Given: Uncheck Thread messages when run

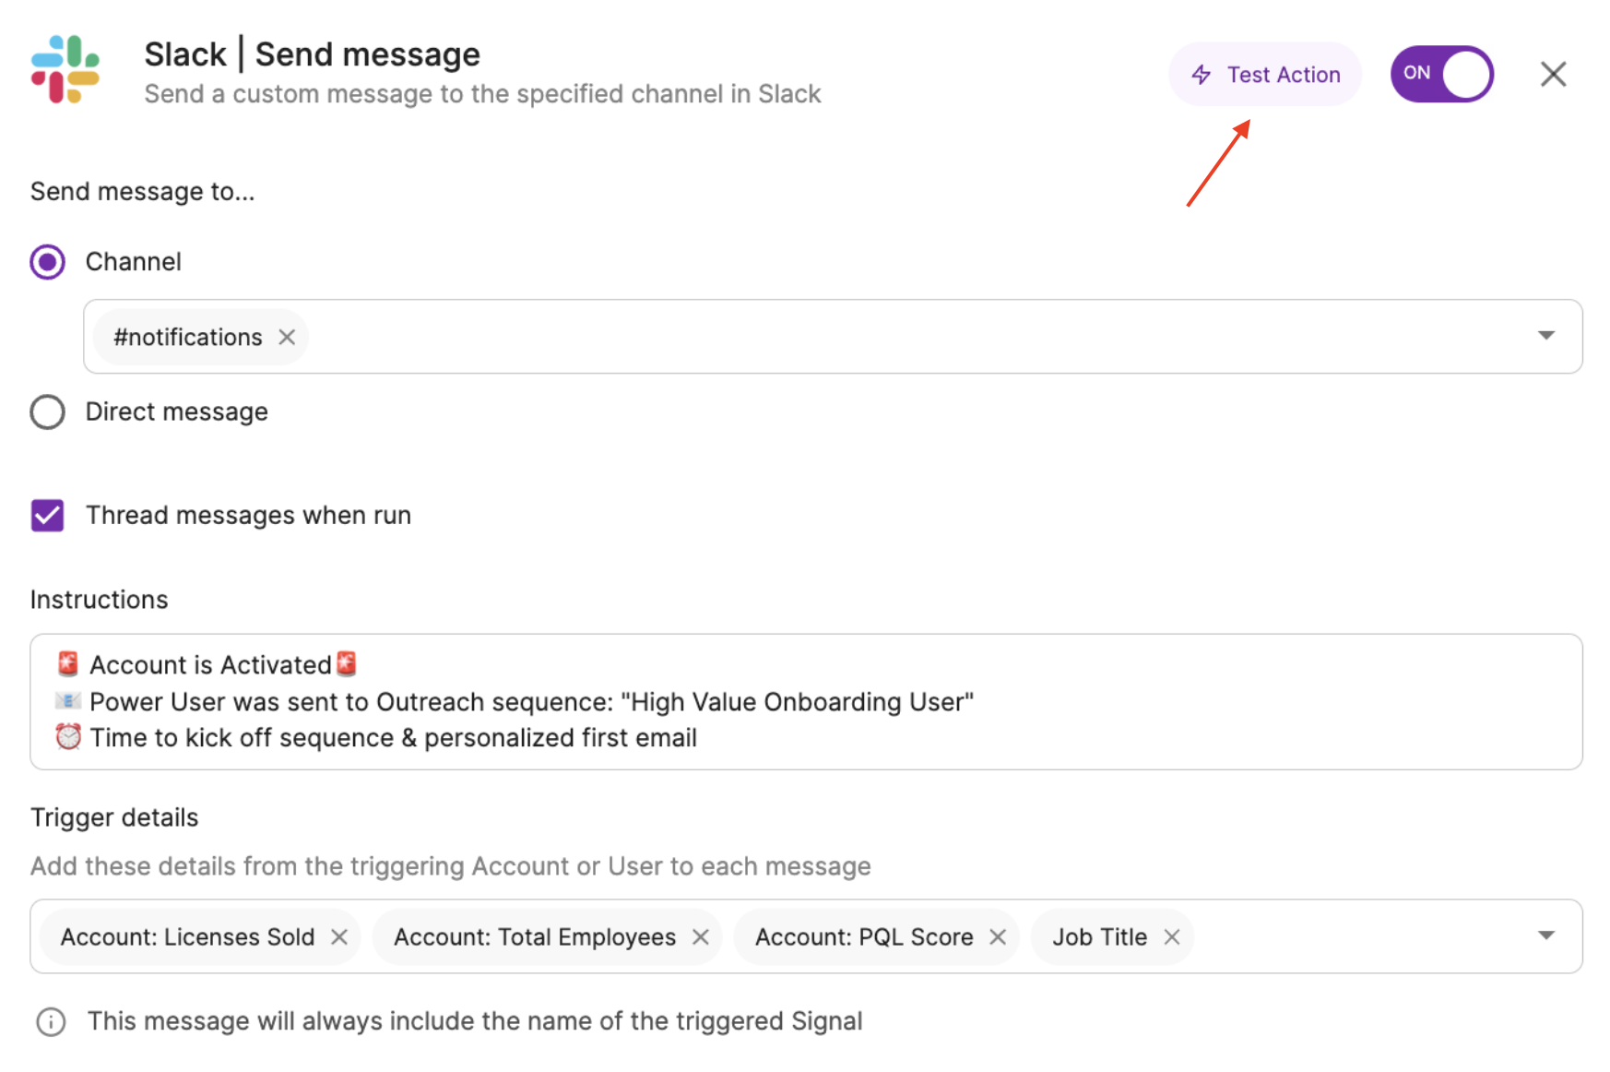Looking at the screenshot, I should (x=48, y=516).
